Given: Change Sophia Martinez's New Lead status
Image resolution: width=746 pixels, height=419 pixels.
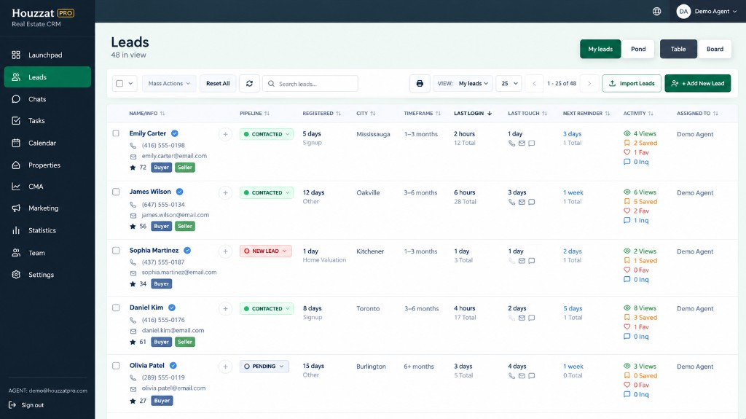Looking at the screenshot, I should tap(265, 251).
